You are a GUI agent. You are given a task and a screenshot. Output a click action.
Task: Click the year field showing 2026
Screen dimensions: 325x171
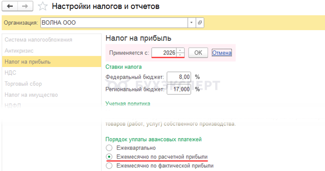[164, 53]
